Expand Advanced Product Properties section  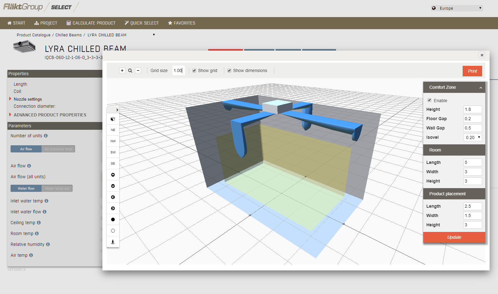click(10, 115)
